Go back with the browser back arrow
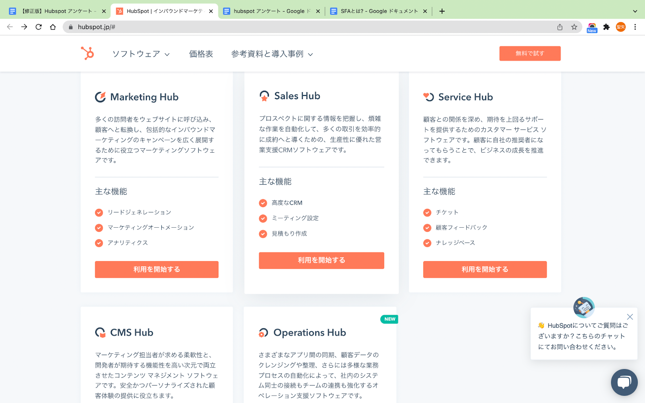The image size is (645, 403). coord(10,27)
